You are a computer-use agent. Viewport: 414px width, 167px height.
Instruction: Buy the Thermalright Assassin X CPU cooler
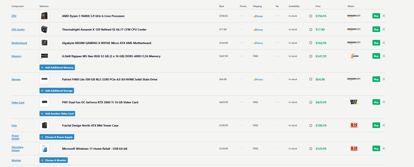point(376,29)
